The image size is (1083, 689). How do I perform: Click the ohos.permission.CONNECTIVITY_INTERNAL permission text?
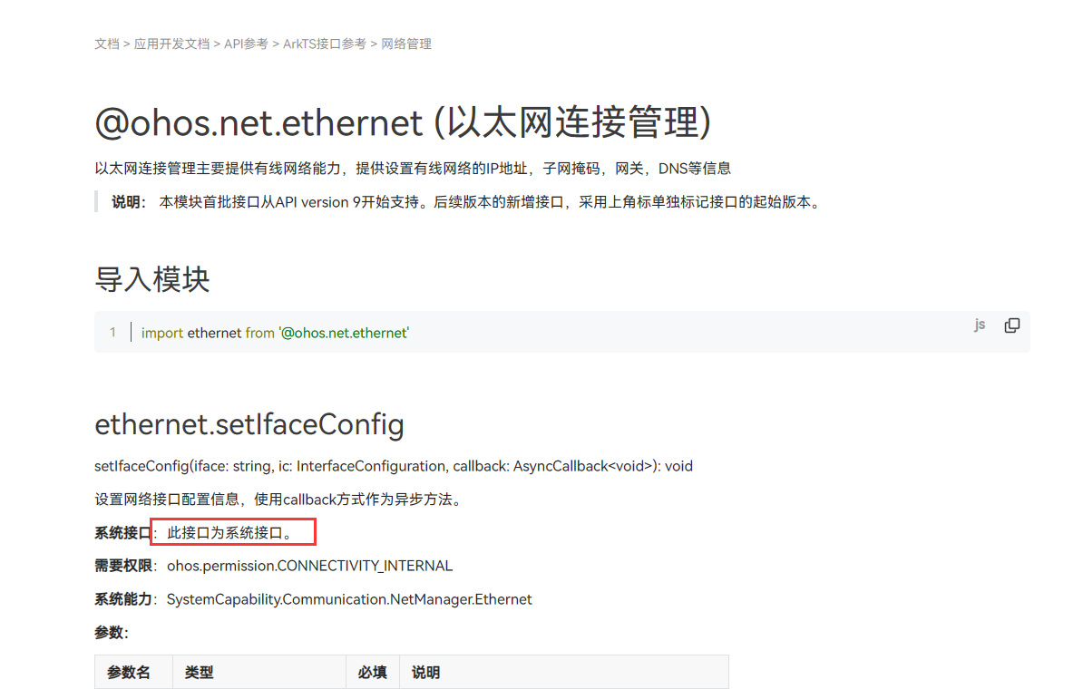310,566
